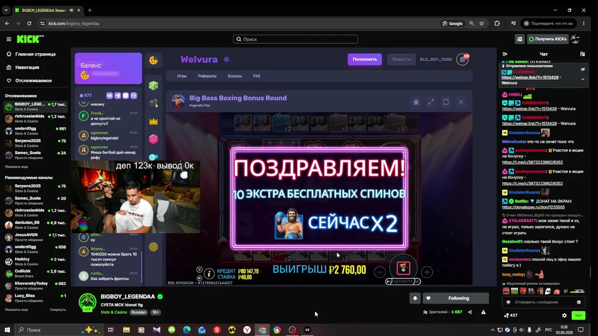Expand the pinned message chevron
This screenshot has height=336, width=598.
coord(583,79)
